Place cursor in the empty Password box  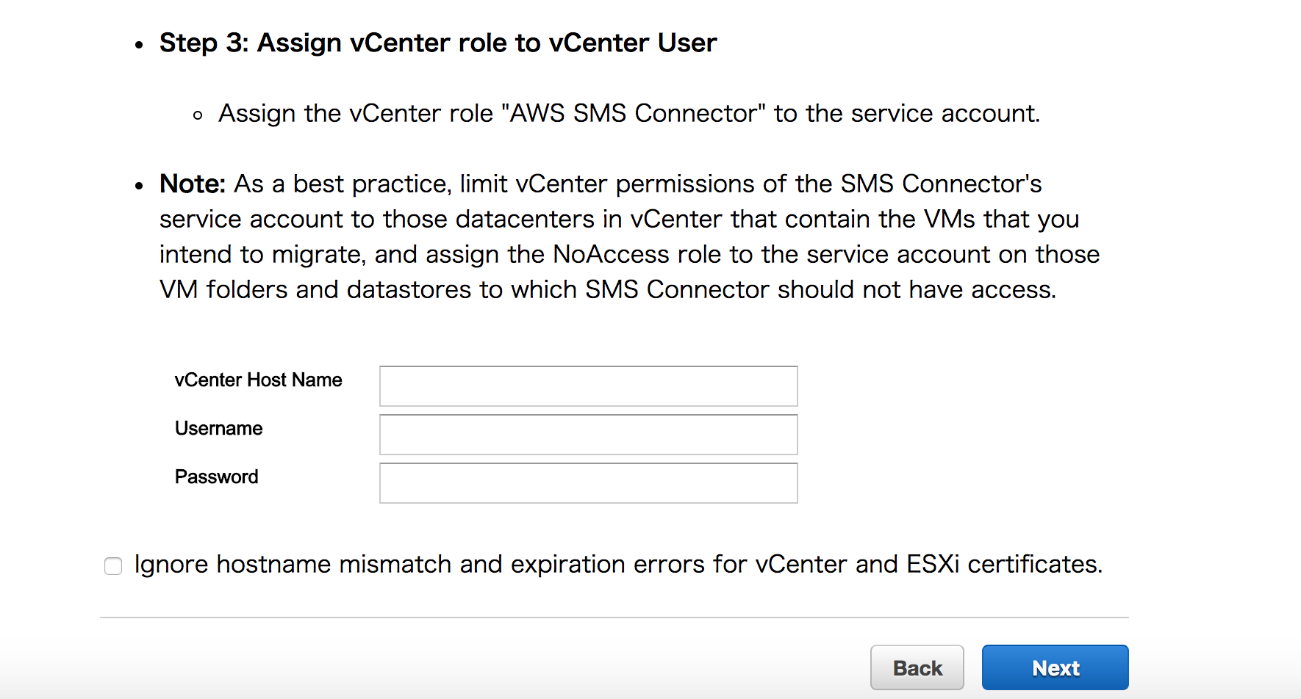point(587,482)
